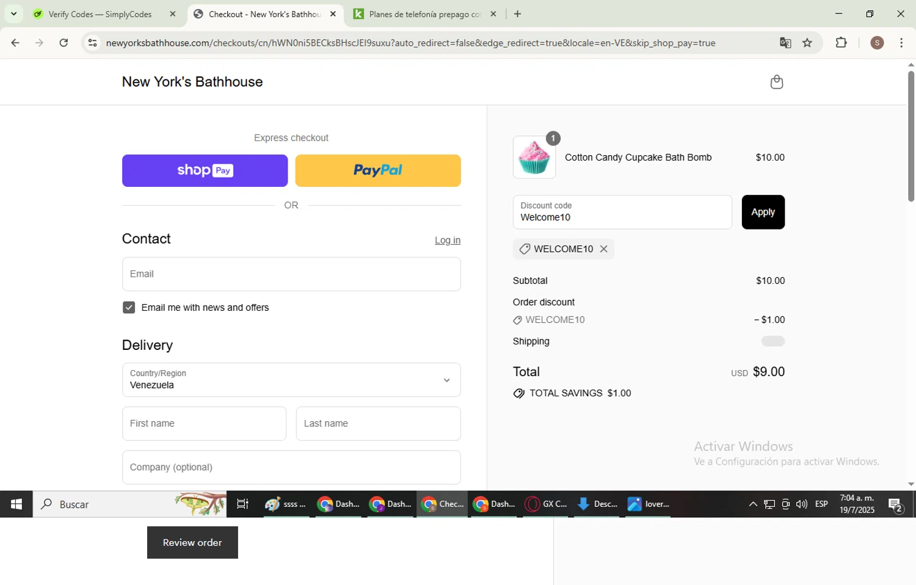The width and height of the screenshot is (916, 585).
Task: Bookmark this page with the star
Action: pos(807,43)
